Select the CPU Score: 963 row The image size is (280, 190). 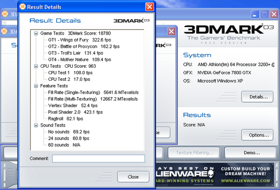coord(68,66)
